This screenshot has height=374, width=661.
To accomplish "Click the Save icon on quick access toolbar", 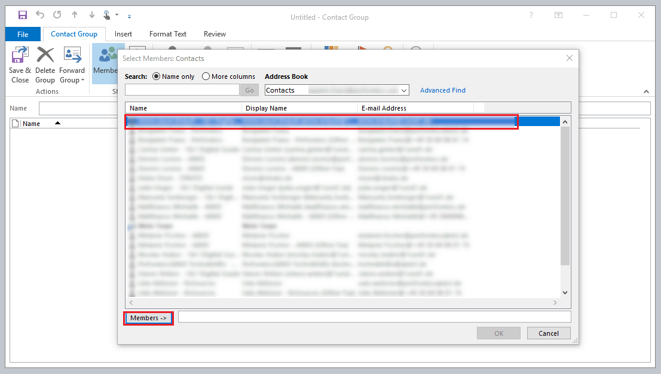I will pos(23,14).
